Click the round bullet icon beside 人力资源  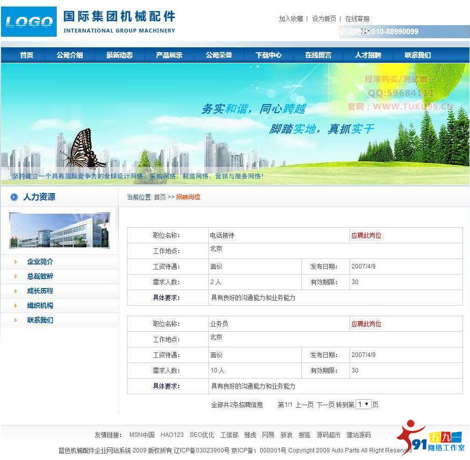point(14,197)
